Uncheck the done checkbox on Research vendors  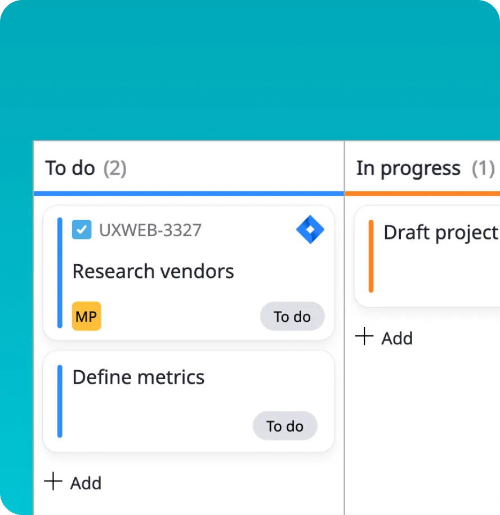[x=82, y=230]
